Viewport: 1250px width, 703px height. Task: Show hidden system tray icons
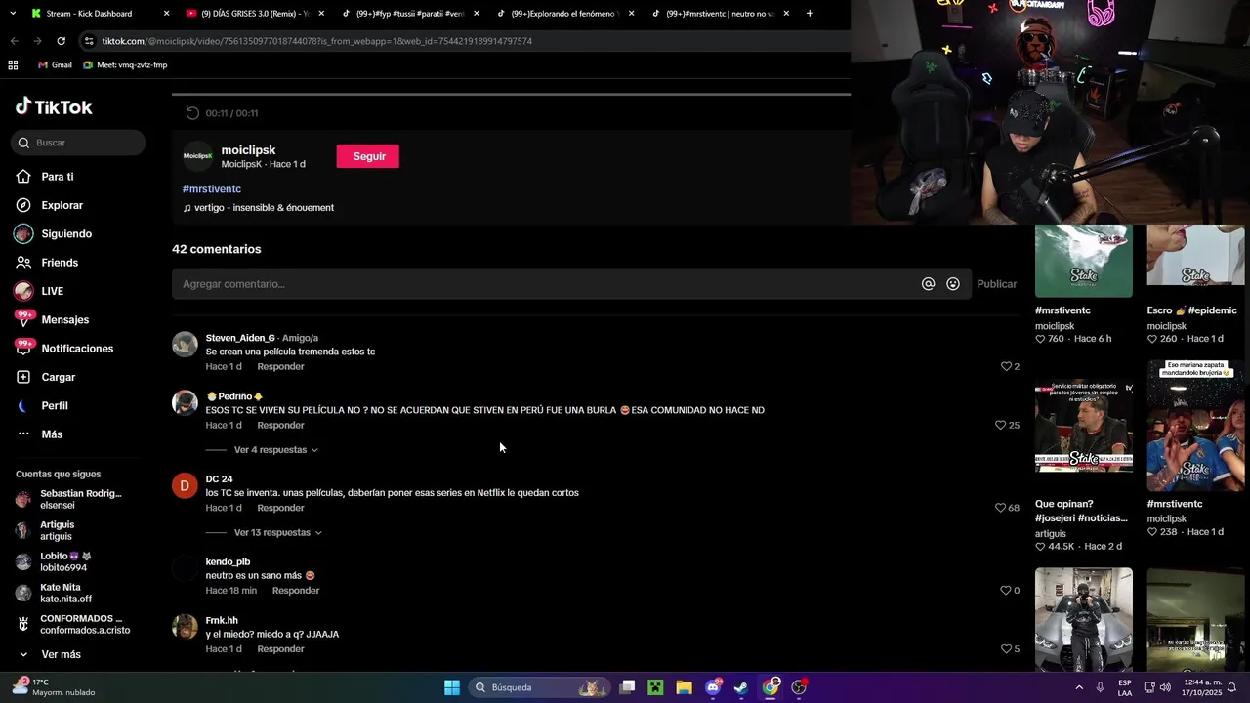[1079, 687]
